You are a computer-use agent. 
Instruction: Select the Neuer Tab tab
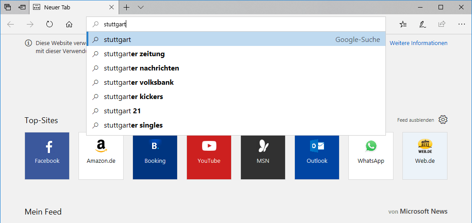[x=74, y=7]
